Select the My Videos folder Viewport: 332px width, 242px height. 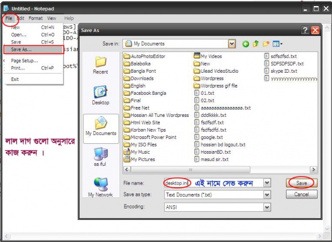(207, 56)
